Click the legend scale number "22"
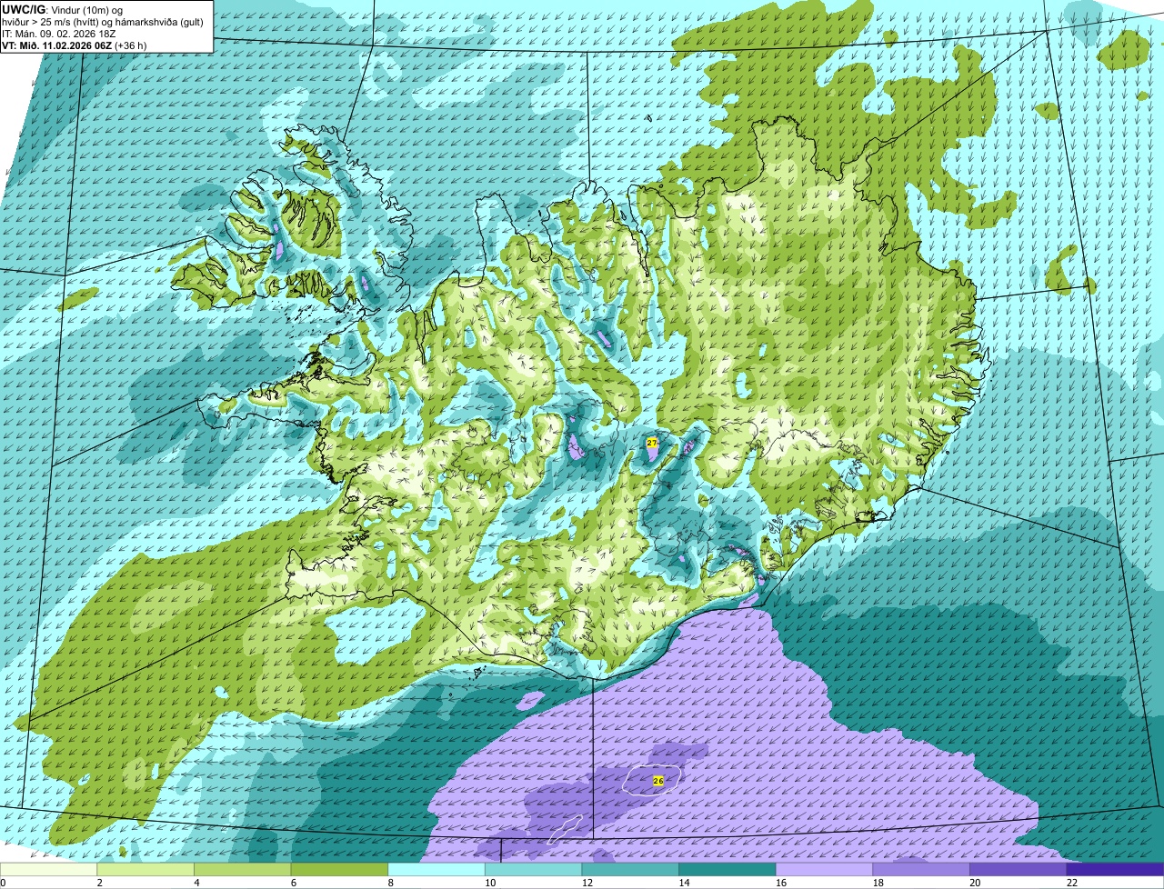This screenshot has width=1164, height=889. click(1072, 883)
